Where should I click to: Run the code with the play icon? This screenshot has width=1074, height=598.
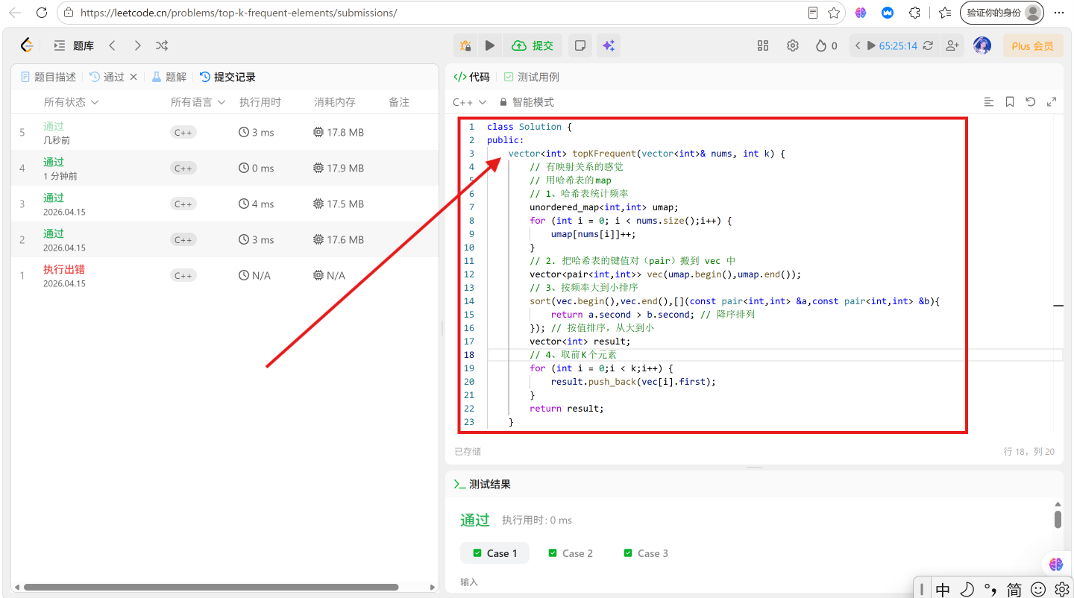tap(490, 45)
